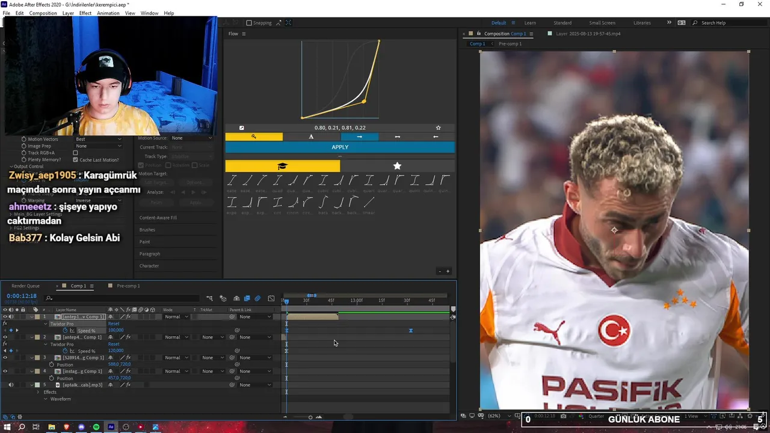The image size is (770, 433).
Task: Open composition flowchart icon in timeline
Action: 209,298
